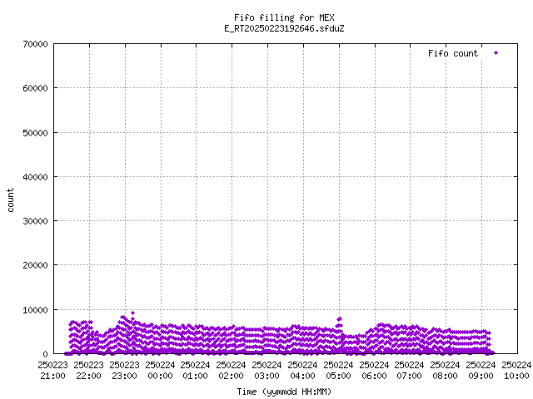
Task: Click the 250224 02:00 tick label
Action: pyautogui.click(x=231, y=371)
